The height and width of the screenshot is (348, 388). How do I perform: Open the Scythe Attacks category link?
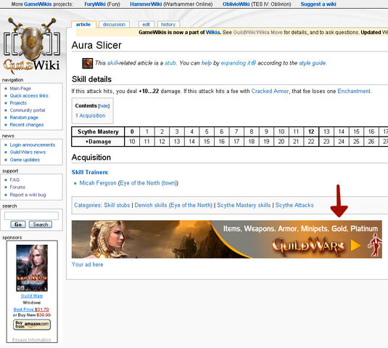[294, 205]
